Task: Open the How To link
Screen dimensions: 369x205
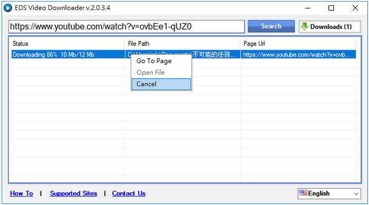Action: click(22, 193)
